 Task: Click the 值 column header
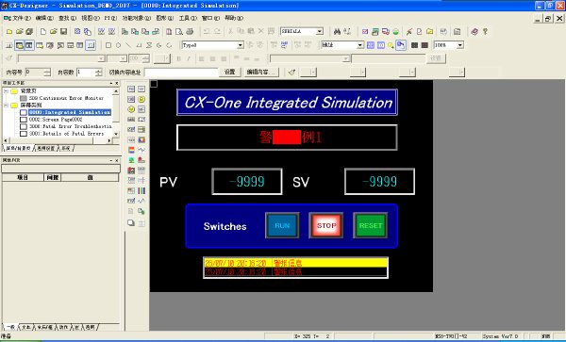click(91, 177)
